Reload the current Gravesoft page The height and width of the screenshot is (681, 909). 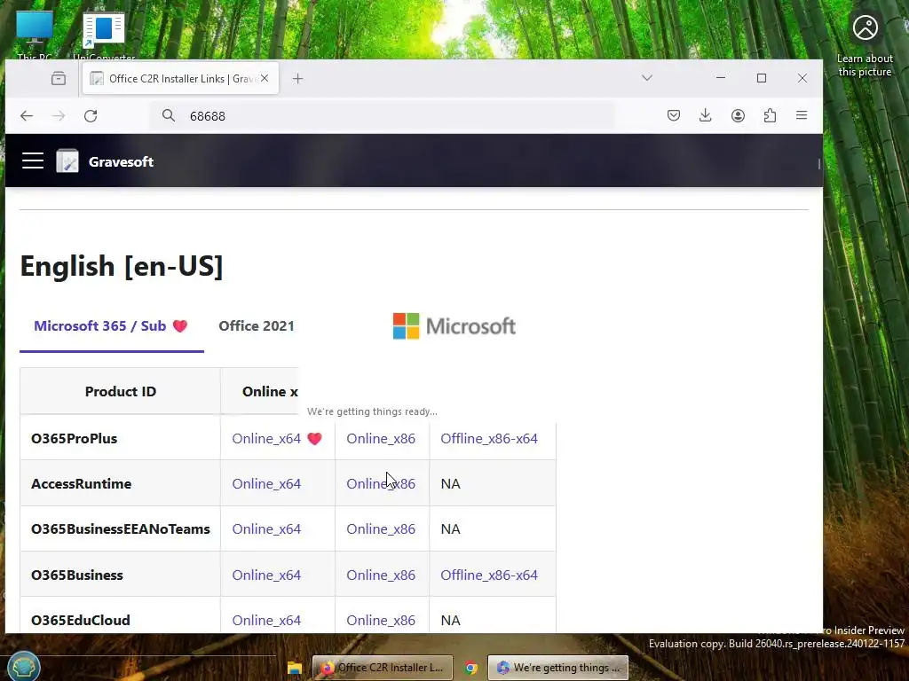coord(91,116)
